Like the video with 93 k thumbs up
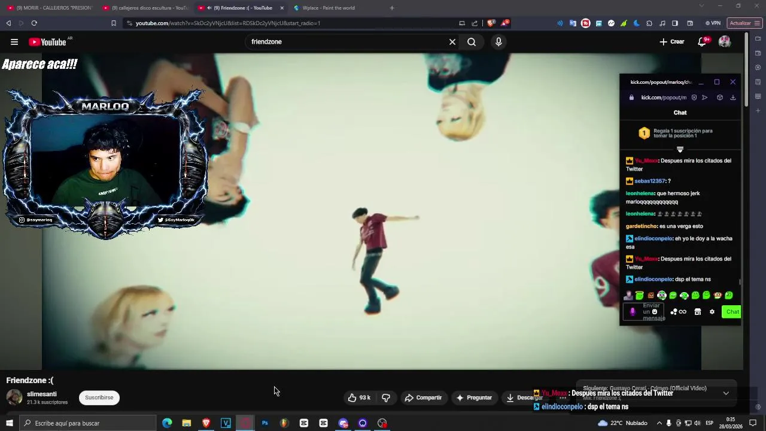Image resolution: width=766 pixels, height=431 pixels. [x=359, y=397]
